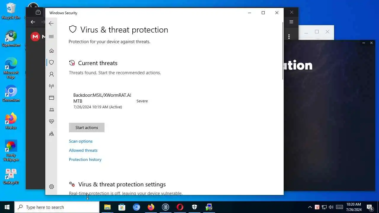The height and width of the screenshot is (213, 379).
Task: Open Allowed threats link
Action: pos(83,150)
